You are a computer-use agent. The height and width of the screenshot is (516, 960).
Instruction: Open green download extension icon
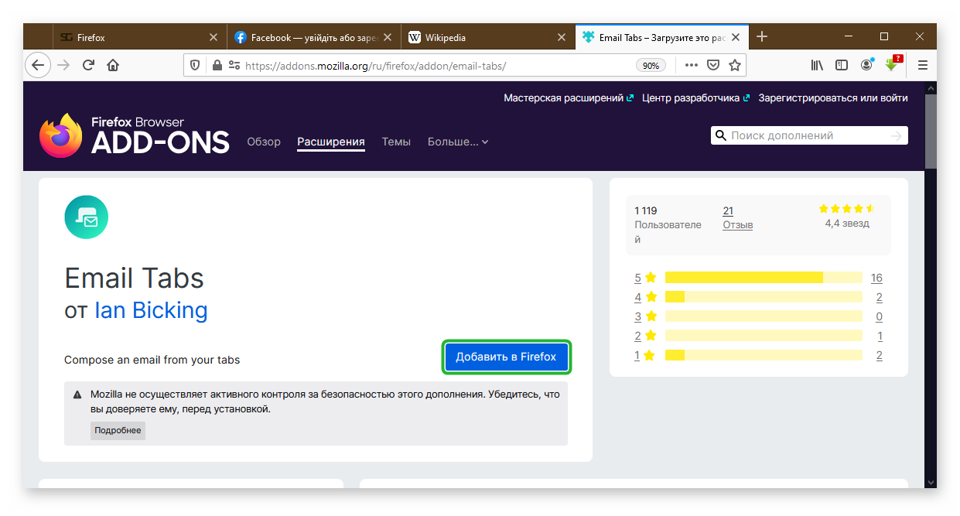892,64
